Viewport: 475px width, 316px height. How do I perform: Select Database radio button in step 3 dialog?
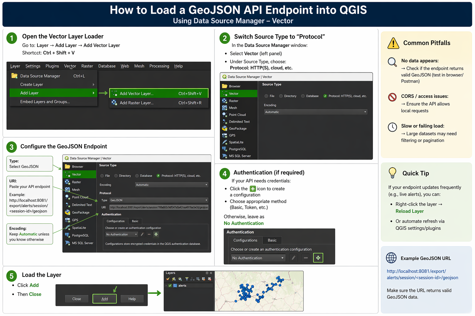[137, 176]
